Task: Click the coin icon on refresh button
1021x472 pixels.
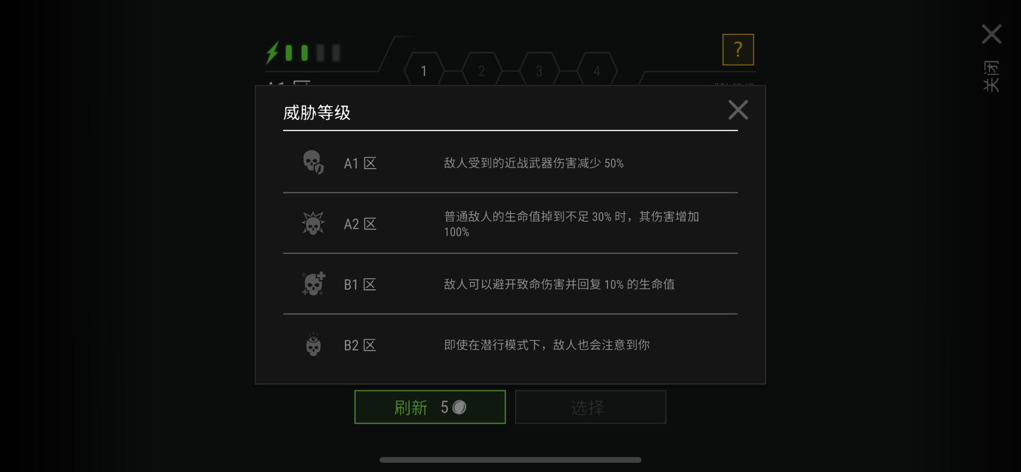Action: tap(459, 407)
